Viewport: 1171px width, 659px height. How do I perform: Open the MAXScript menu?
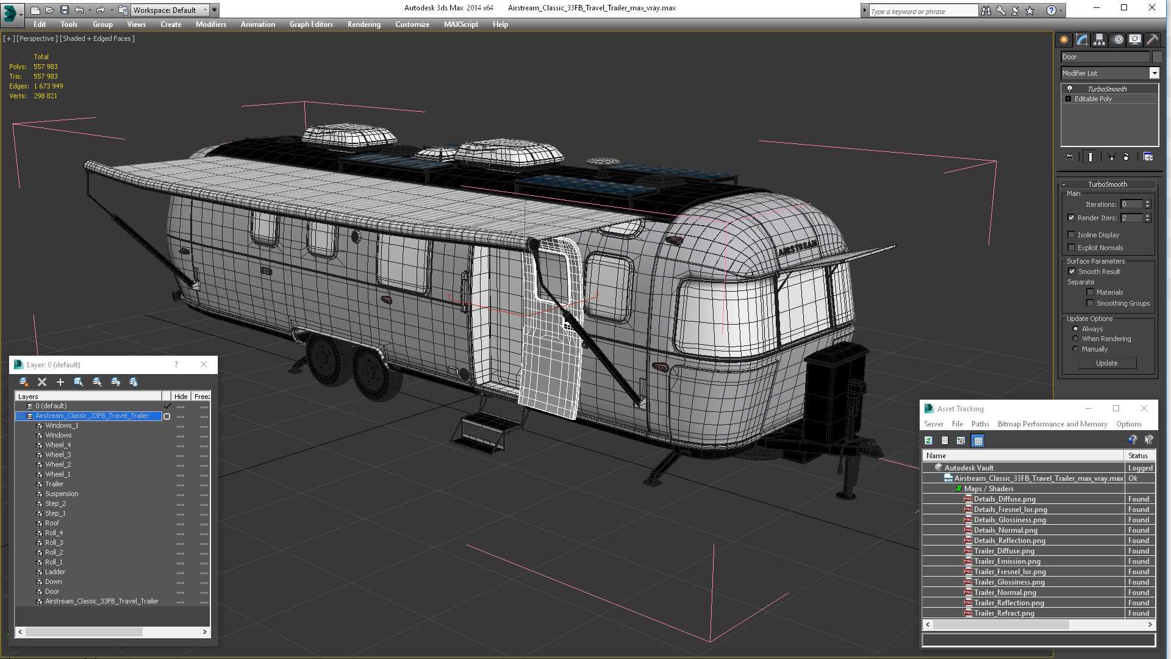coord(460,24)
